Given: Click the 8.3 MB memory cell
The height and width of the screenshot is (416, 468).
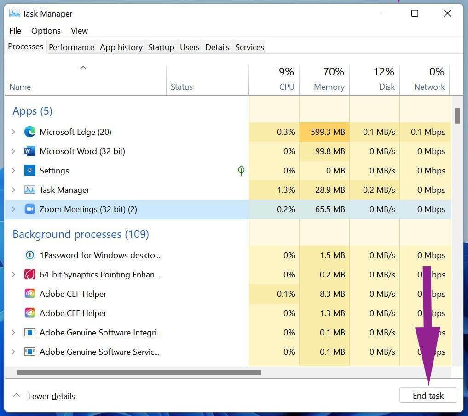Looking at the screenshot, I should tap(324, 294).
